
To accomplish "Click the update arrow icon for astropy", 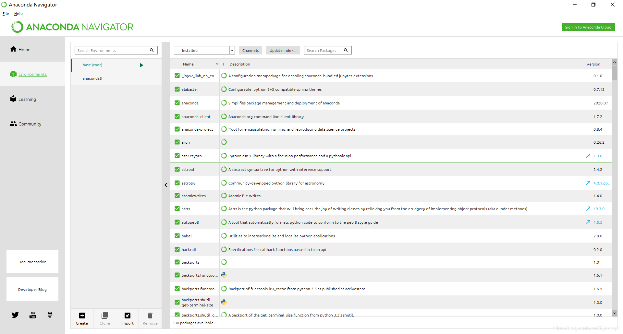I will 588,183.
